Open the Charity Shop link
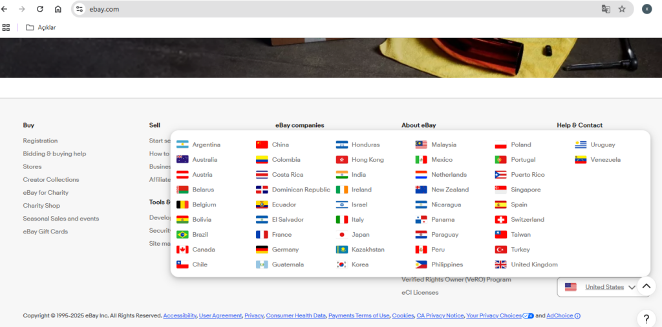 [41, 206]
